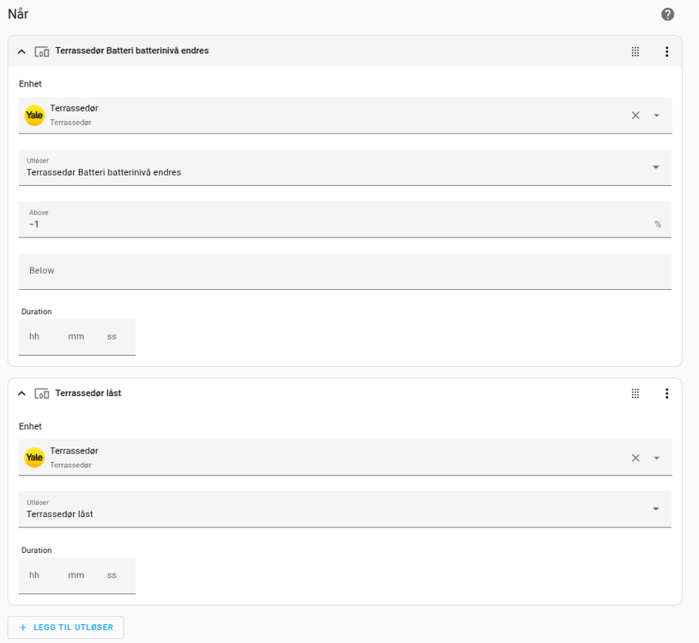Image resolution: width=699 pixels, height=643 pixels.
Task: Clear device in Terrassedør låst Enhet field
Action: (636, 458)
